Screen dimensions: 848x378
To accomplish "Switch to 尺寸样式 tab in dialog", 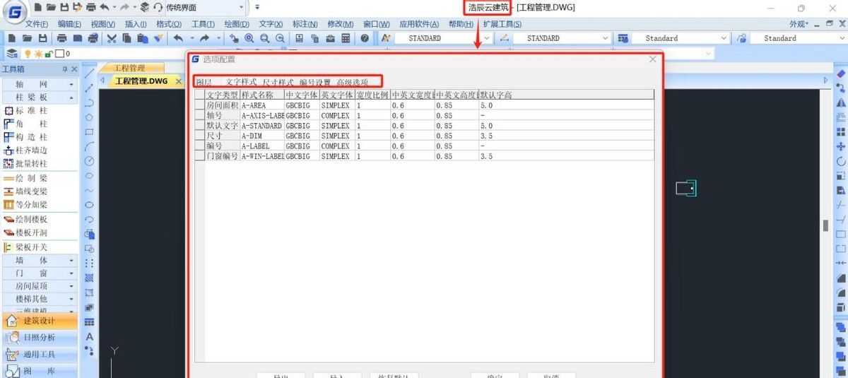I will click(x=278, y=83).
